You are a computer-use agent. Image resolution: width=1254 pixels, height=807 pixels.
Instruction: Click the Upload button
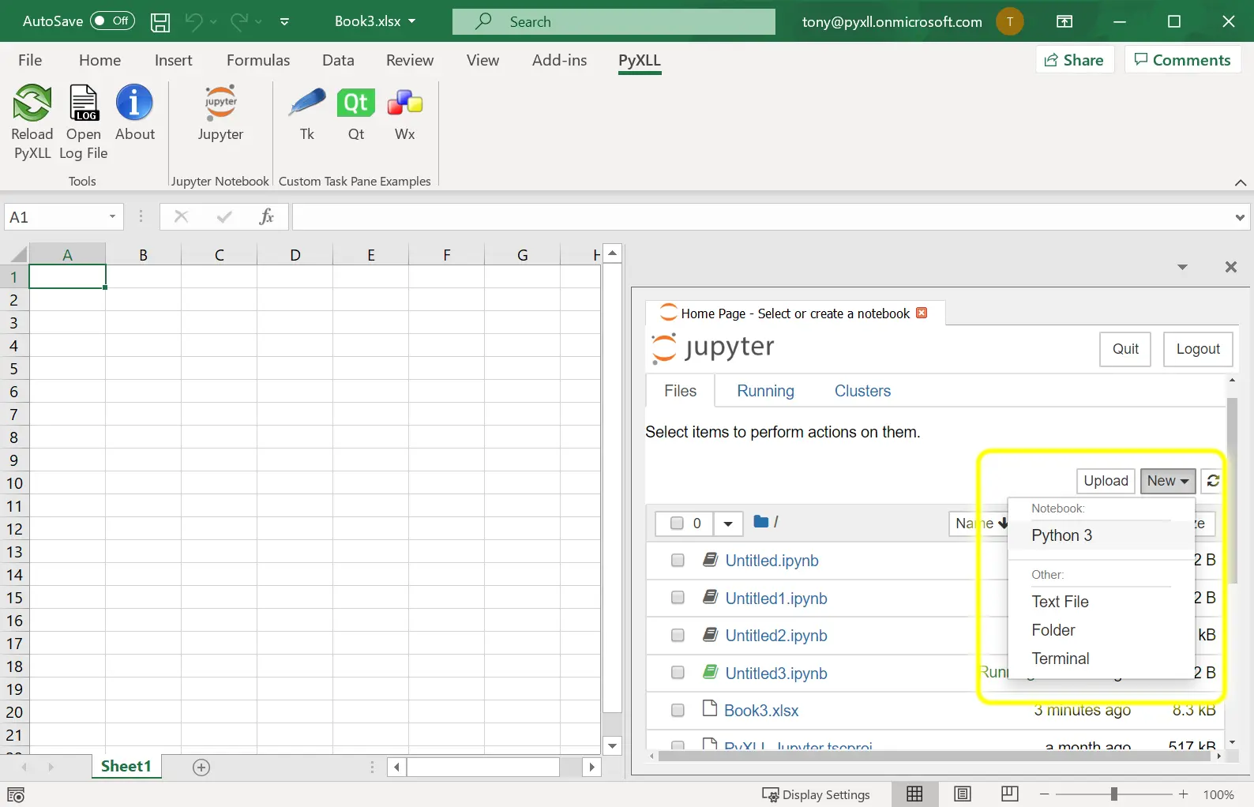click(1106, 480)
